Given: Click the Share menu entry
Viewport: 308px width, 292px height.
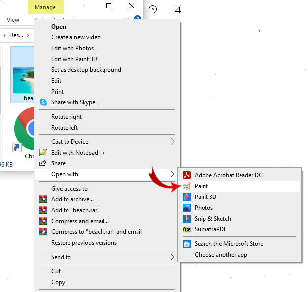Looking at the screenshot, I should click(107, 163).
